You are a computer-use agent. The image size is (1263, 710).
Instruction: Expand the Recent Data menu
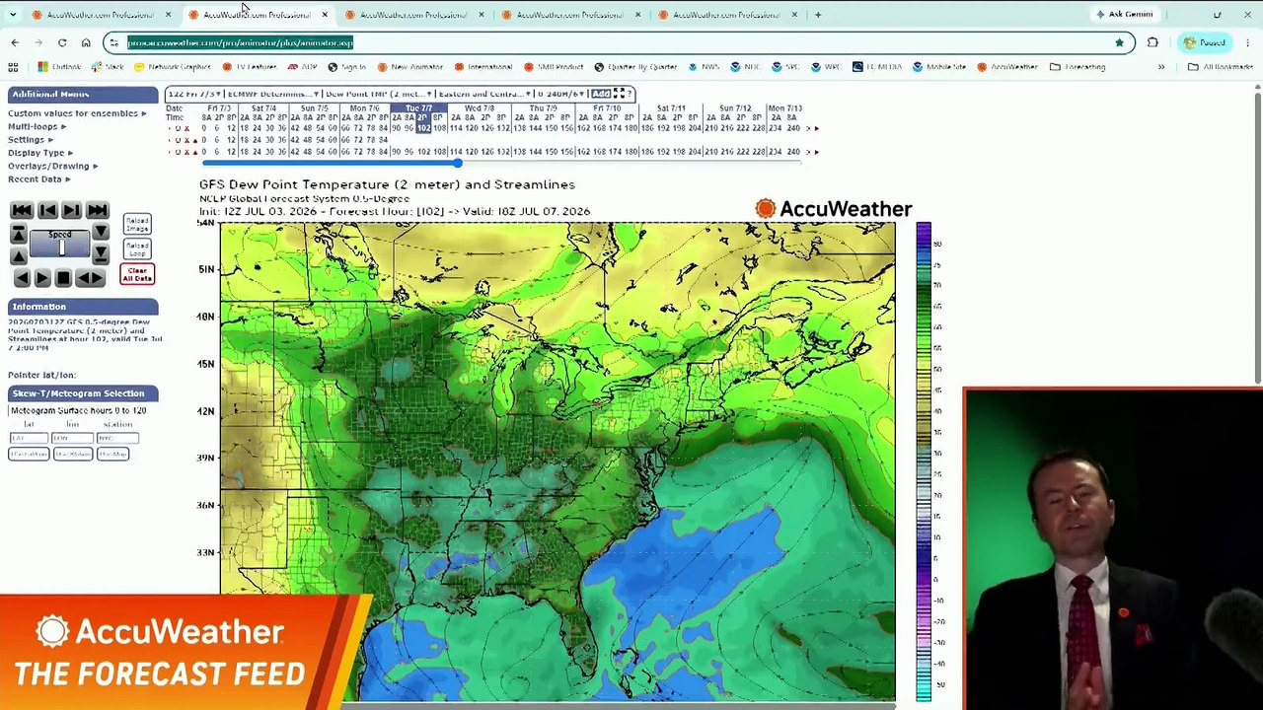click(x=38, y=179)
